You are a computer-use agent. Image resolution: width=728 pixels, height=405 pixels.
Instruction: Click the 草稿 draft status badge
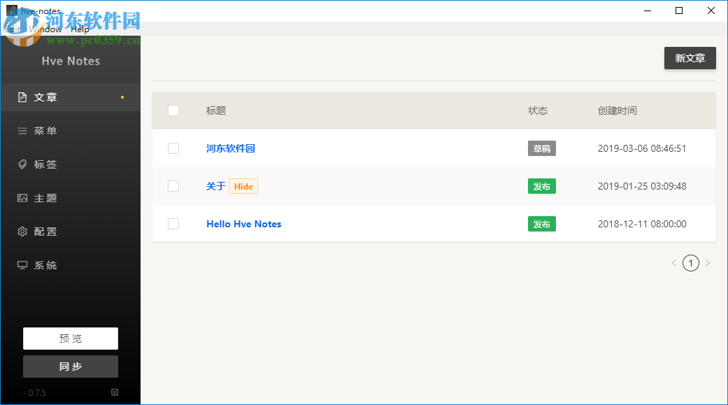[542, 148]
